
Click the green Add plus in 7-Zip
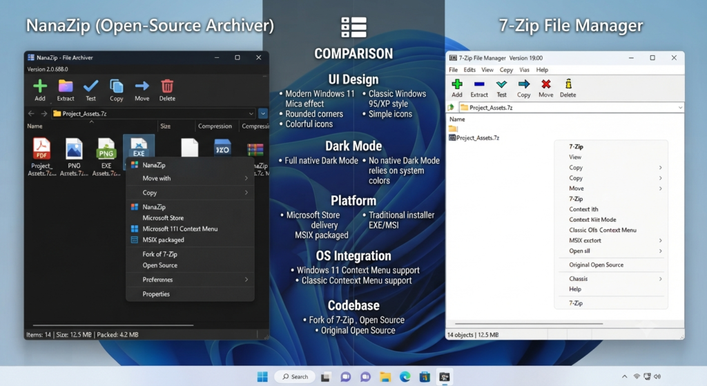tap(457, 84)
